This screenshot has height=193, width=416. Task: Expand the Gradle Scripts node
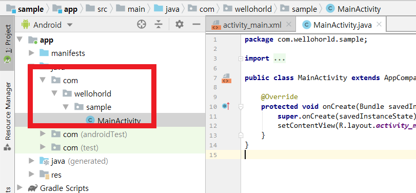tap(19, 188)
